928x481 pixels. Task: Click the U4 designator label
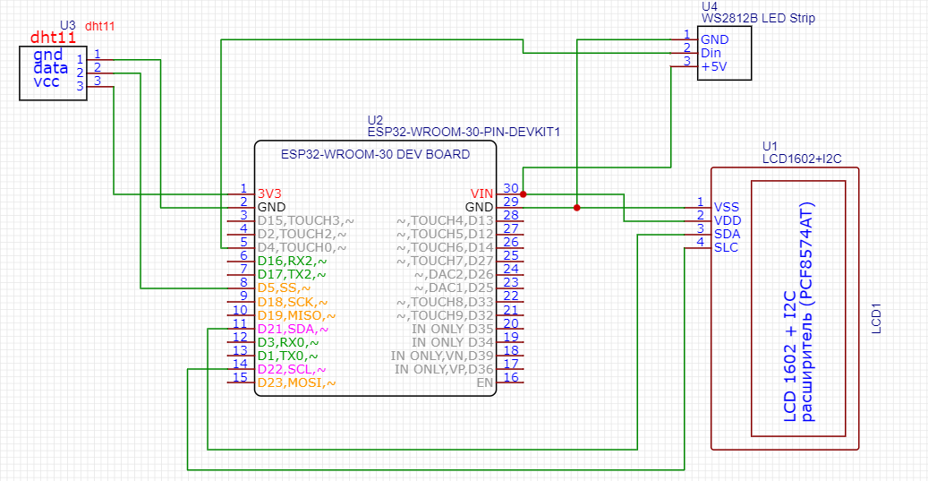709,6
